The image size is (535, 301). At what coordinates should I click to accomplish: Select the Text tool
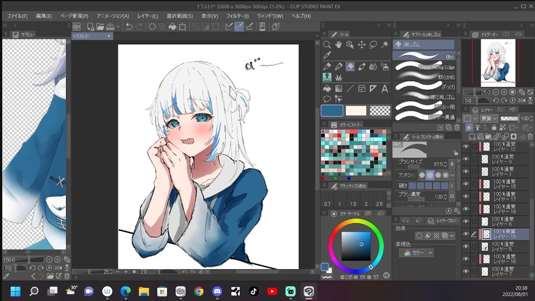(x=385, y=89)
